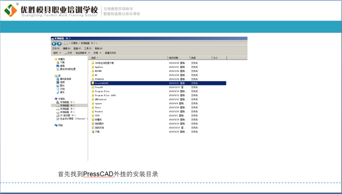
Task: Select the NC folder icon
Action: tap(93, 75)
